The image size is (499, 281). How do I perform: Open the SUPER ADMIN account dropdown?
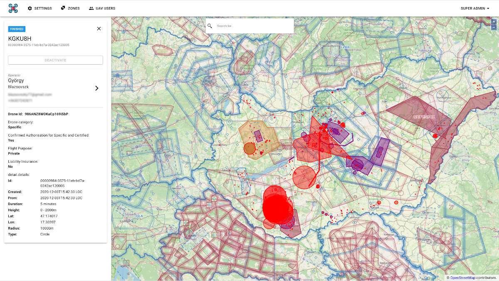(475, 8)
